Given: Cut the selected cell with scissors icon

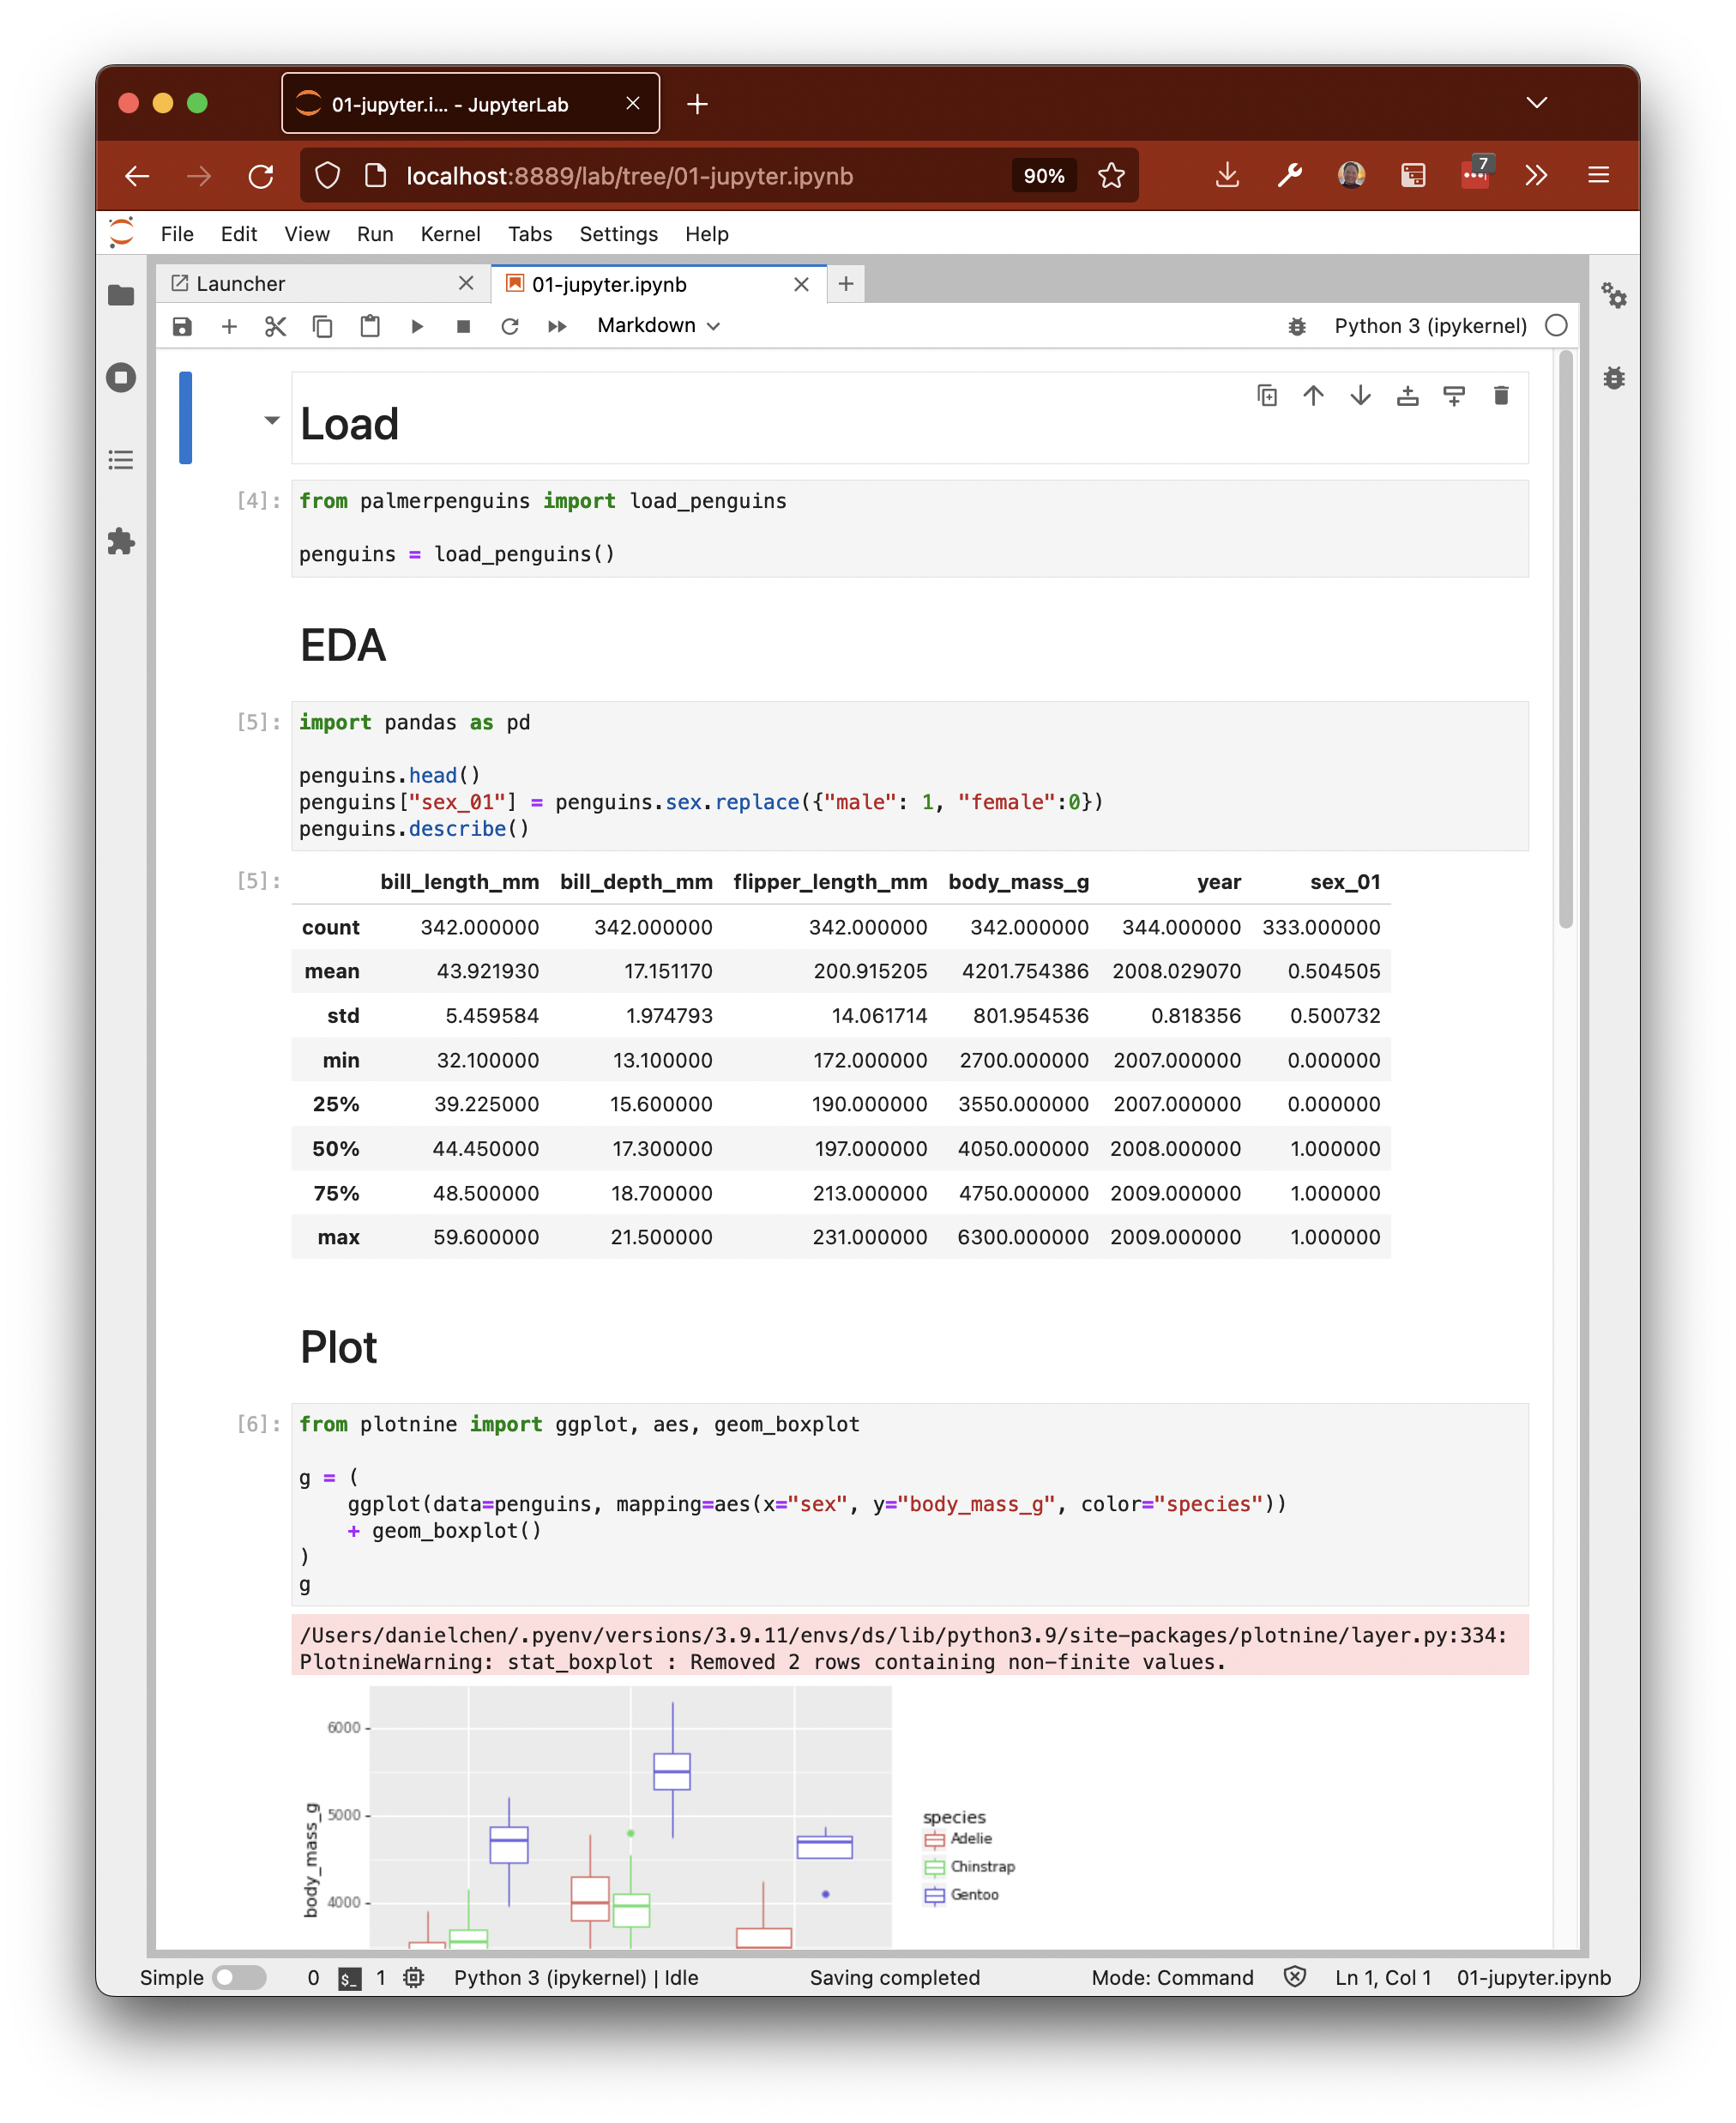Looking at the screenshot, I should 275,326.
